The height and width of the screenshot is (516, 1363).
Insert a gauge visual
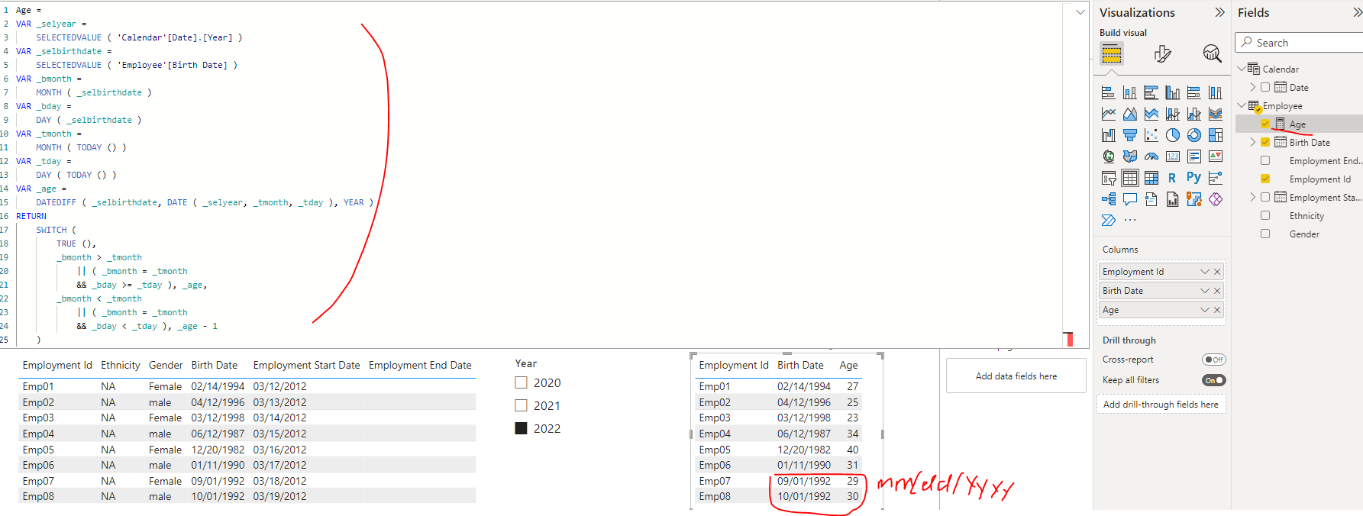pos(1151,156)
